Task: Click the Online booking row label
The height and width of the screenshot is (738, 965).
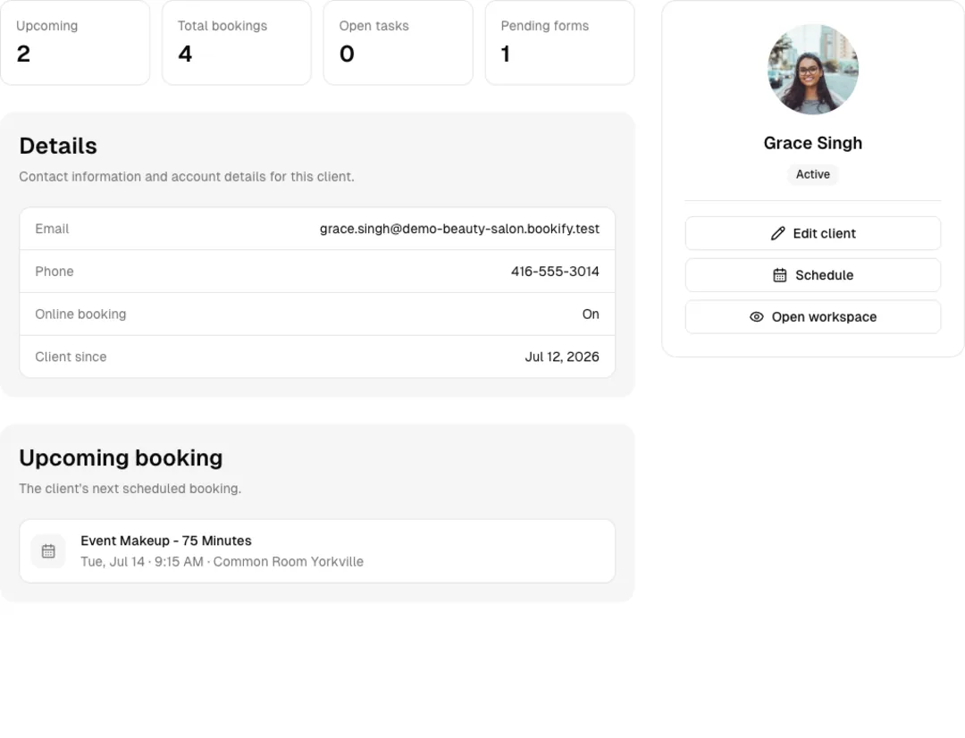Action: (80, 314)
